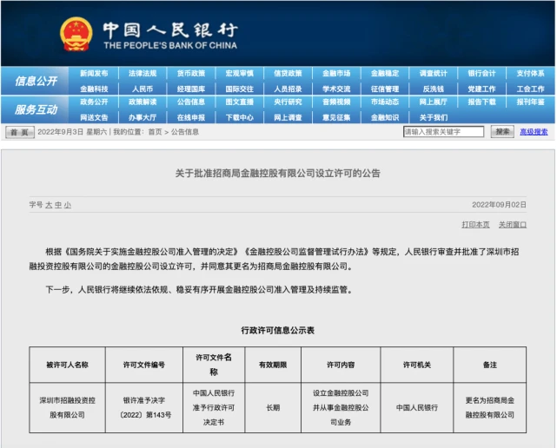
Task: Click the 服务互动 section heading
Action: click(35, 109)
